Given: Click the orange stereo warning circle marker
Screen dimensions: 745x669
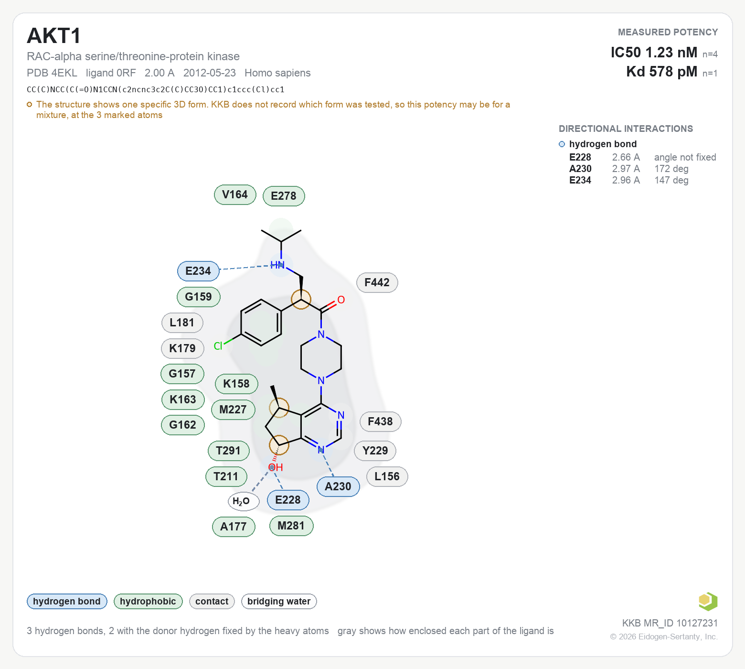Looking at the screenshot, I should [30, 104].
